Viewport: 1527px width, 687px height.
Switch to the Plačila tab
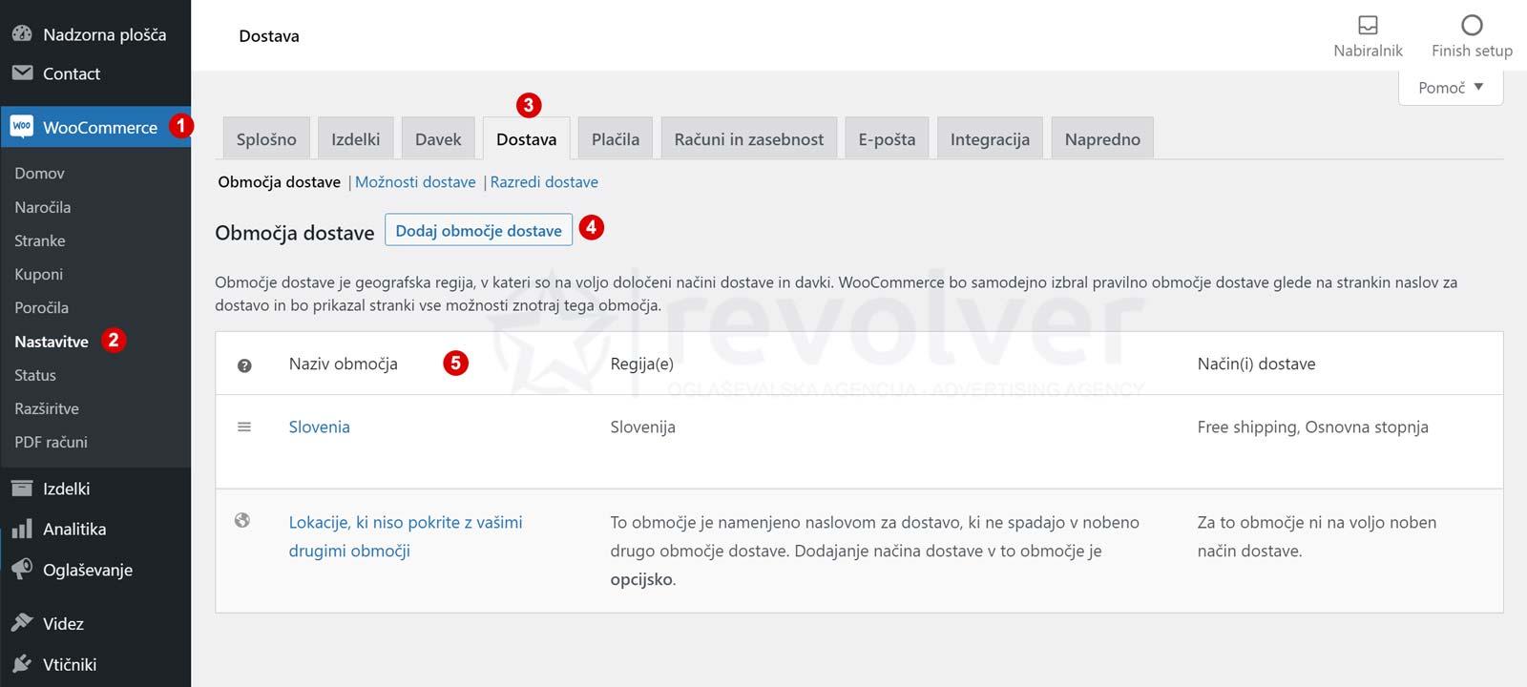[x=616, y=139]
